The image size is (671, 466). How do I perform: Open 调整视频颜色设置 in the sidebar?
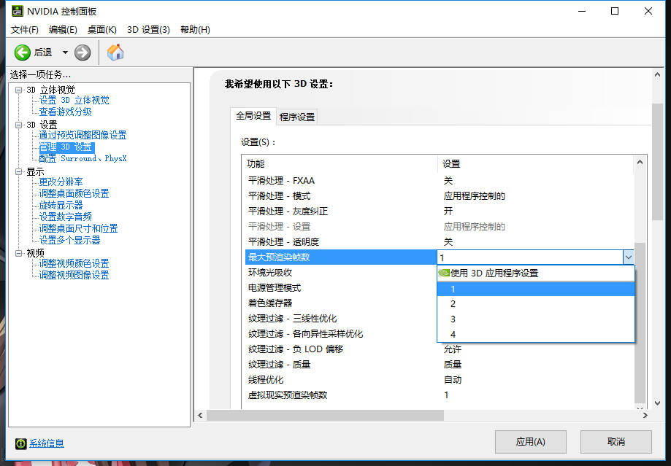tap(74, 263)
